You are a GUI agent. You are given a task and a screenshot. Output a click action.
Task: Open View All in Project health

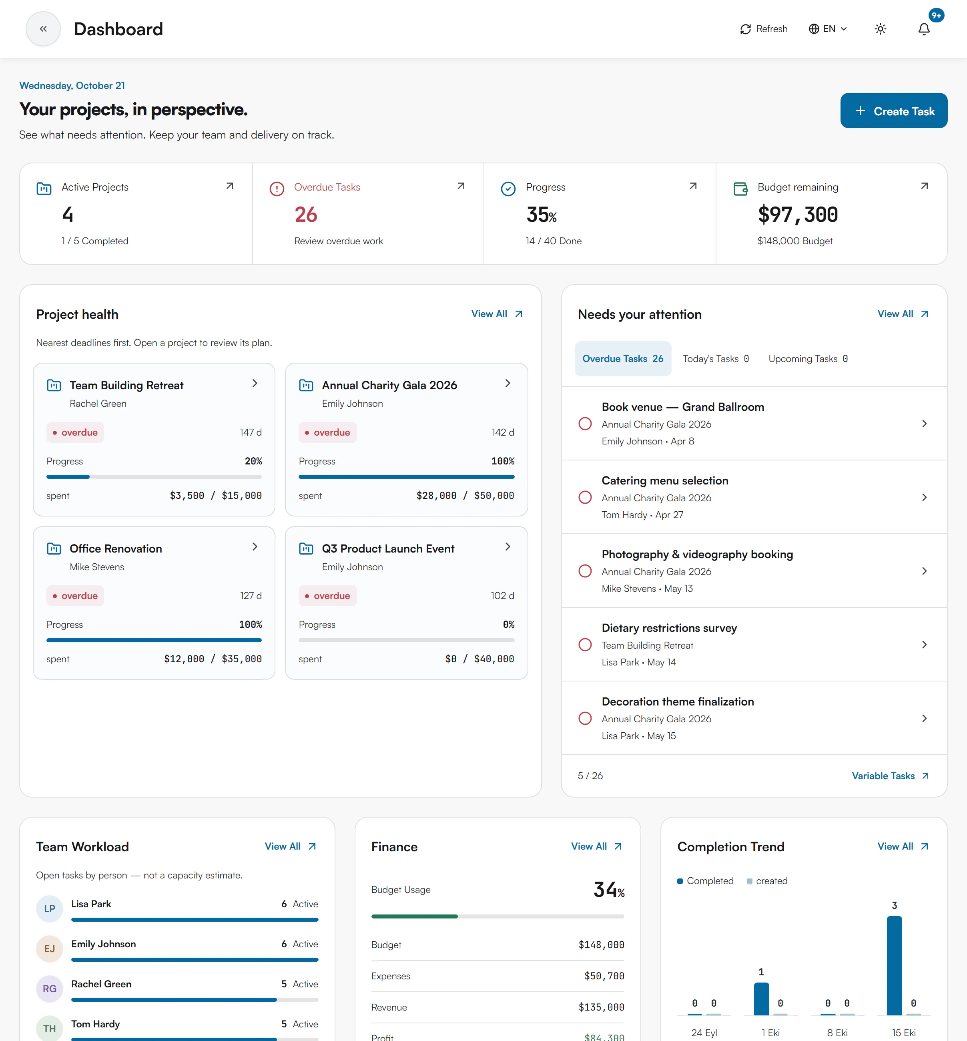coord(497,314)
